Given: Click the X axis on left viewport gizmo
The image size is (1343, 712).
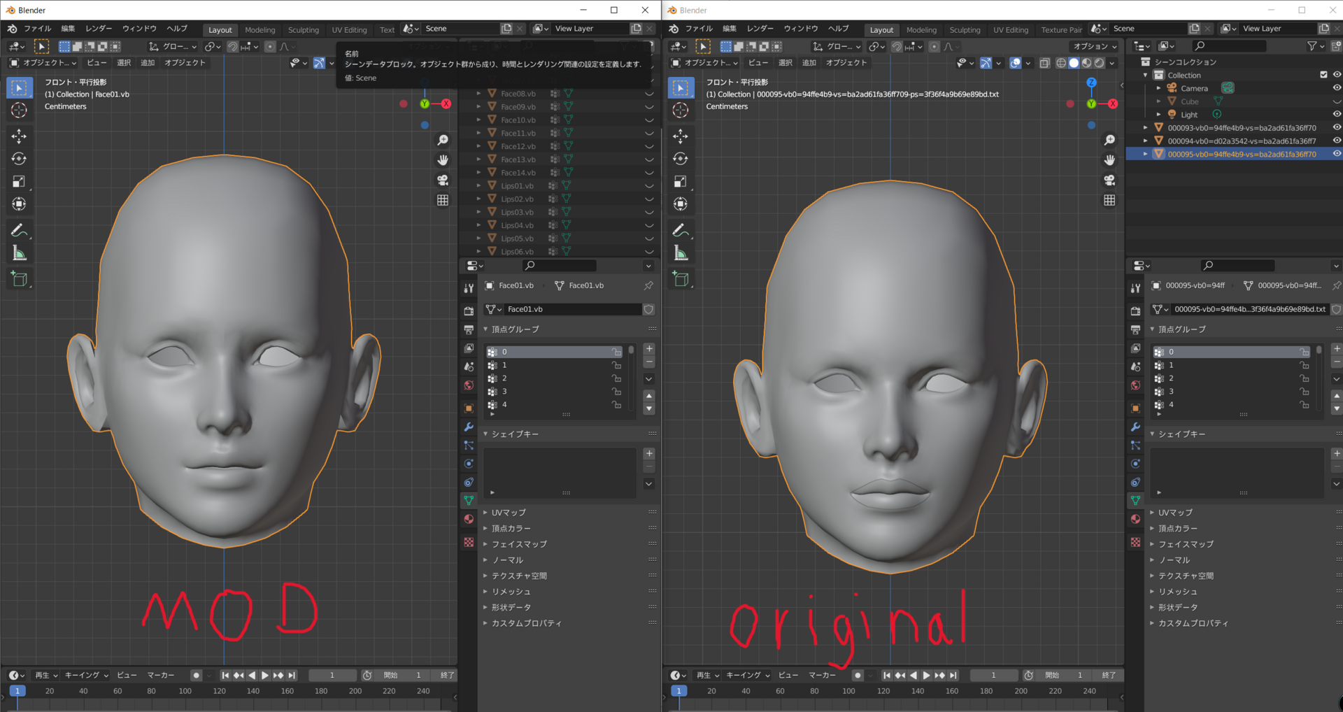Looking at the screenshot, I should click(446, 104).
